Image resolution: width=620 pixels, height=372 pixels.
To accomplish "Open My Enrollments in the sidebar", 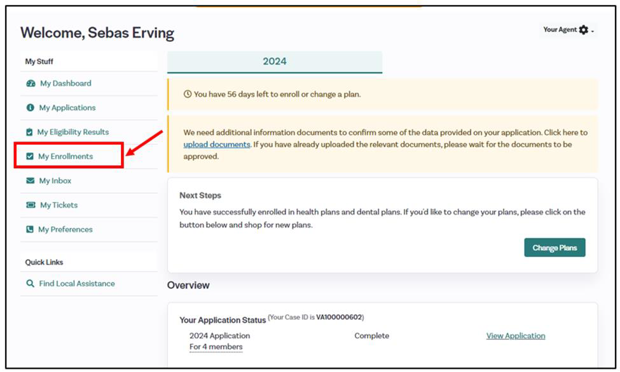I will pos(65,157).
